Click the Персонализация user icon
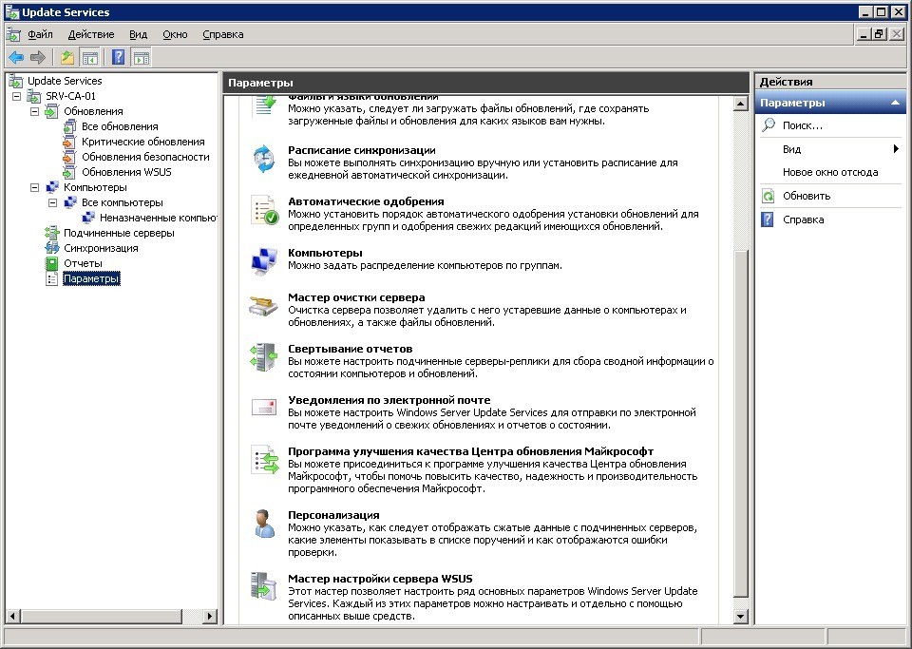Viewport: 912px width, 649px height. [265, 524]
